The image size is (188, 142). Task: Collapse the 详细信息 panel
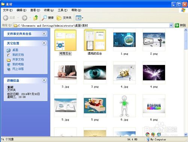click(44, 80)
